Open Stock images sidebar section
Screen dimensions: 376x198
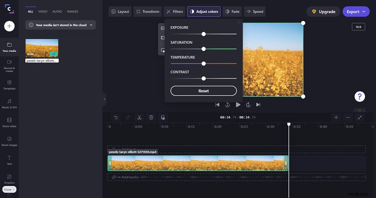click(x=9, y=141)
